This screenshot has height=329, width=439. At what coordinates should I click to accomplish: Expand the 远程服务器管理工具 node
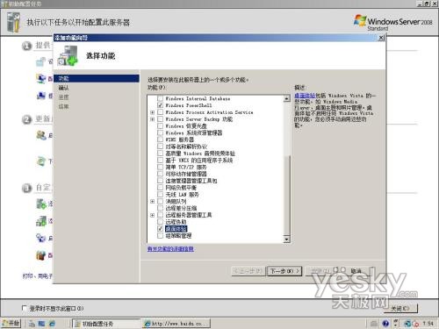pos(152,215)
